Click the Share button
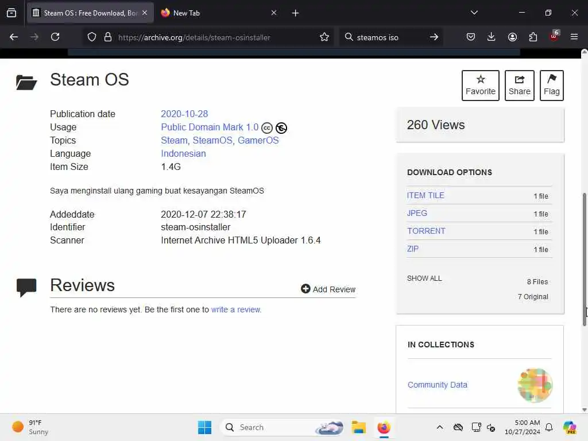 pyautogui.click(x=519, y=85)
